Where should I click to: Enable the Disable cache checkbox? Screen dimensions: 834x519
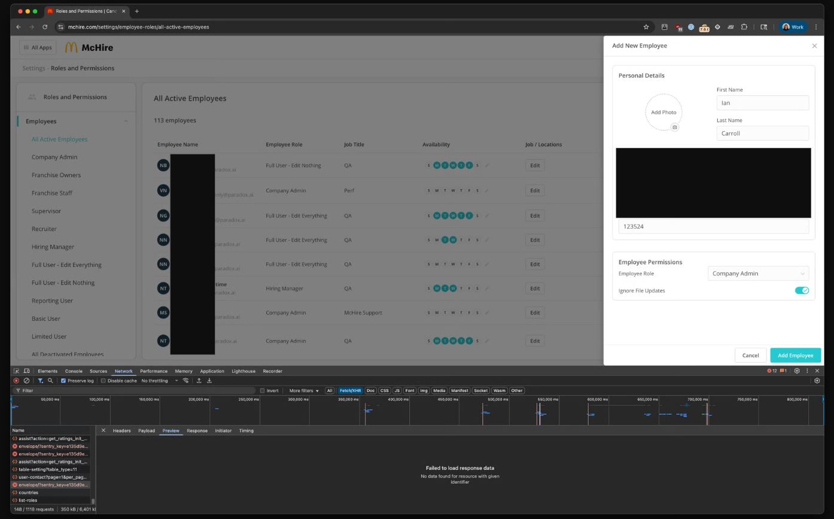(x=104, y=381)
